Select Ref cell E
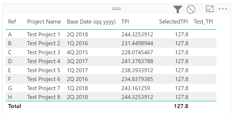 click(x=9, y=70)
